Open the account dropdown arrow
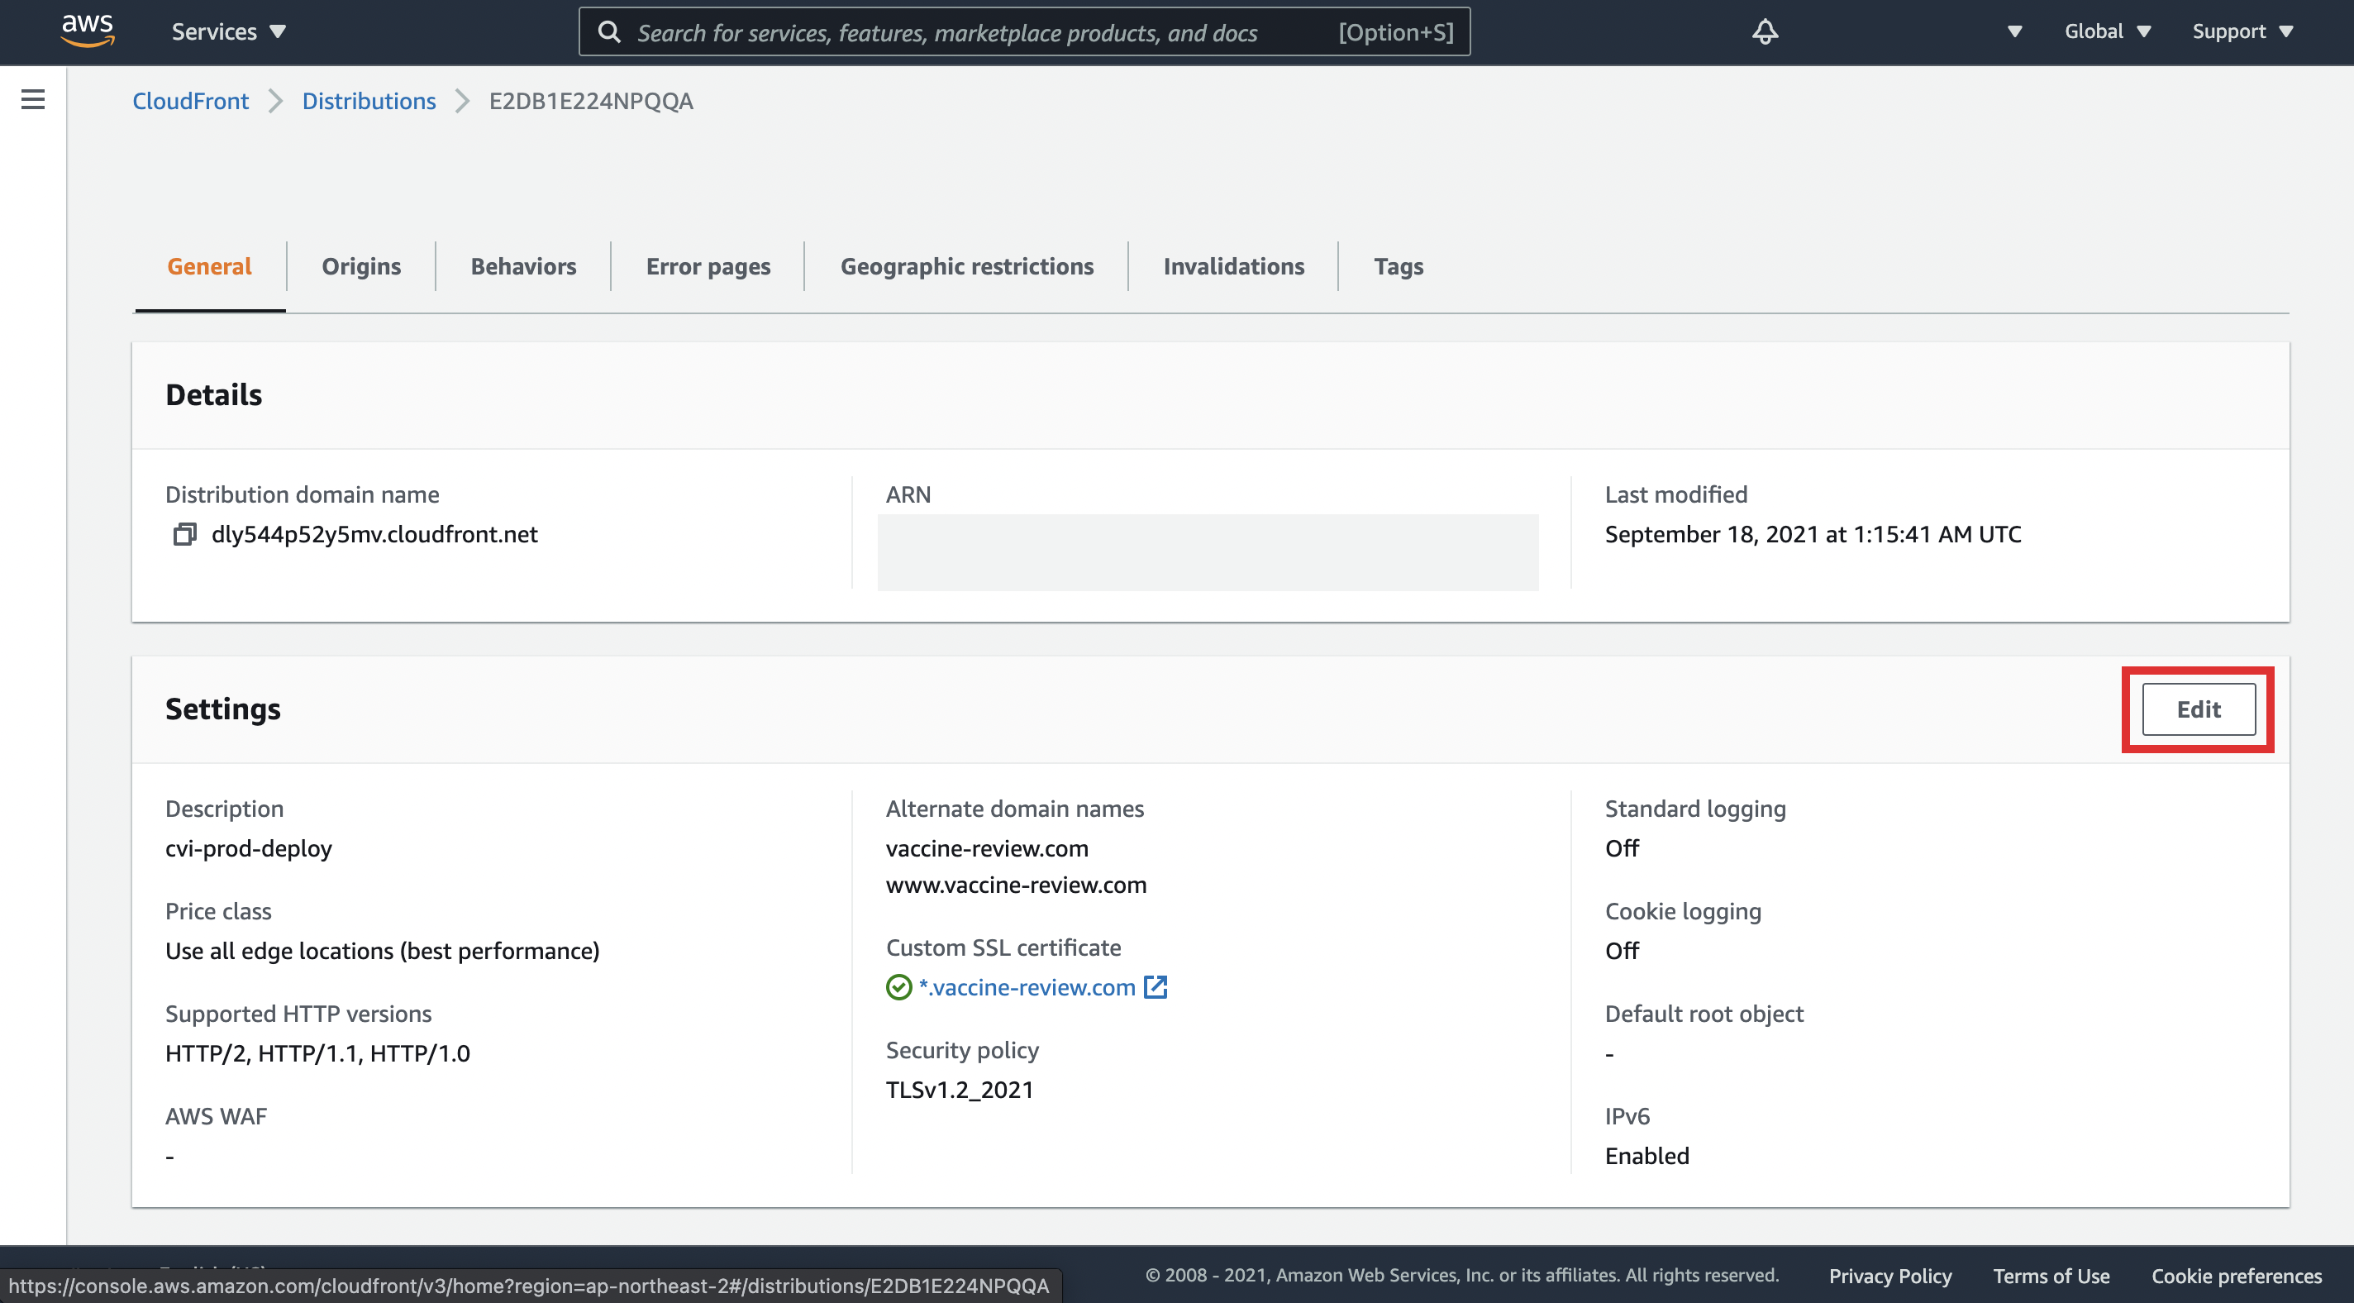The image size is (2354, 1303). (x=2014, y=32)
